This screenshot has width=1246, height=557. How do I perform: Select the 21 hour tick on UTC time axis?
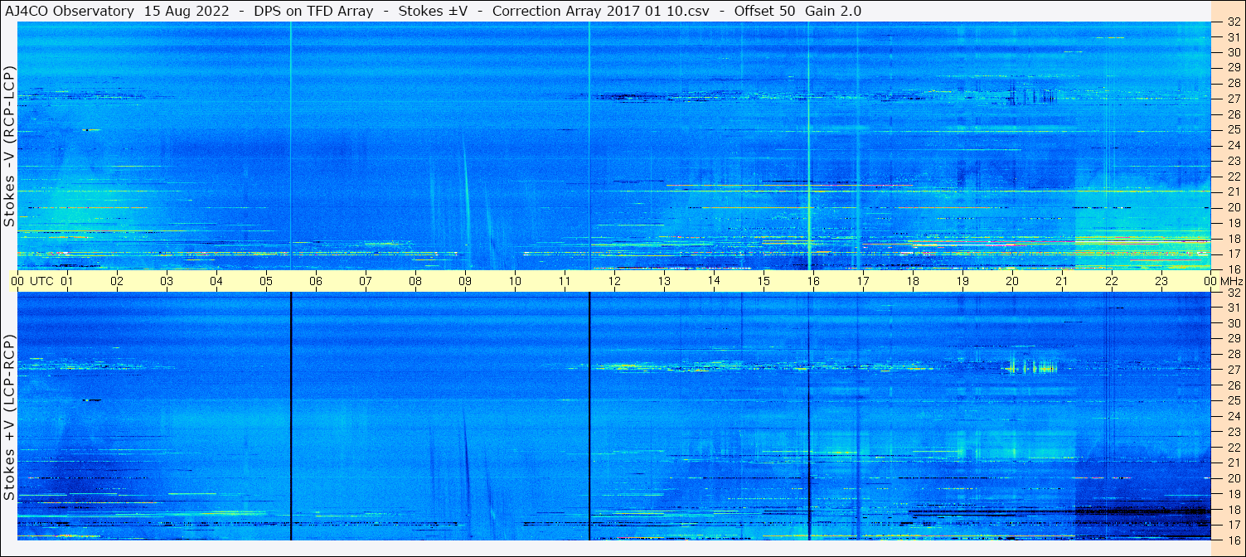coord(1062,281)
